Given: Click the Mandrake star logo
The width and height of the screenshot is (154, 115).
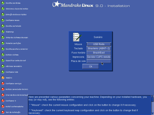Looking at the screenshot, I should 56,4.
